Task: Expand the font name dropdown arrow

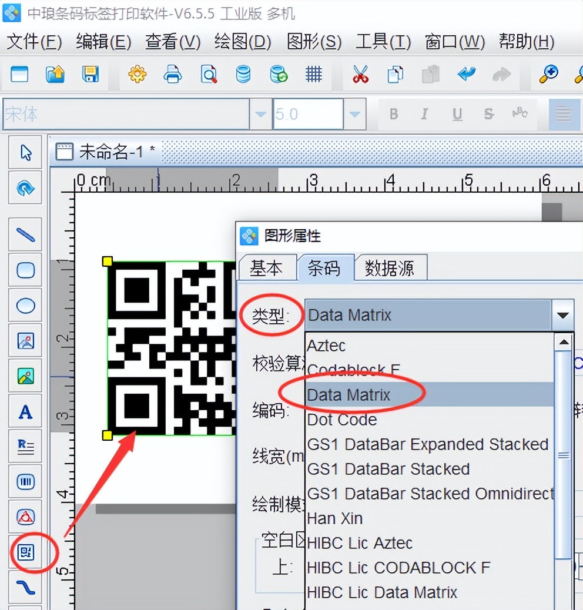Action: [x=260, y=114]
